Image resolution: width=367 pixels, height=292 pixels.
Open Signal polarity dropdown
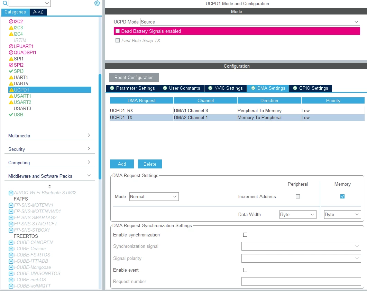tap(301, 259)
